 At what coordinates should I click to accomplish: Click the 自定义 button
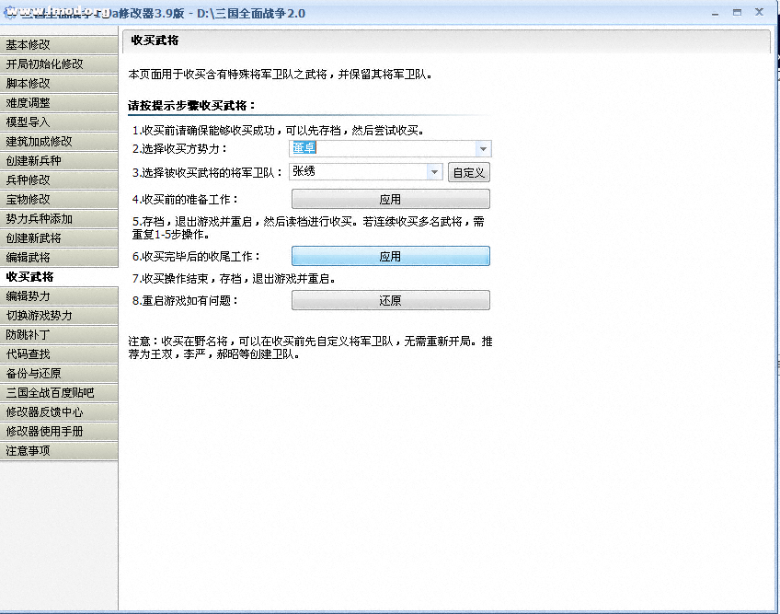point(468,172)
